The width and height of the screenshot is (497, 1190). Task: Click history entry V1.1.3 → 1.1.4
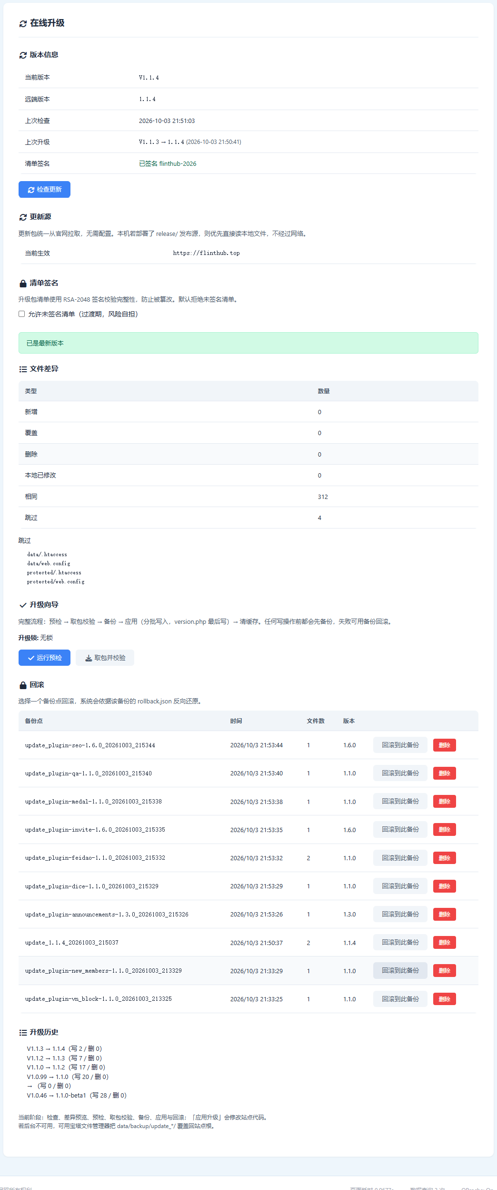click(64, 1048)
